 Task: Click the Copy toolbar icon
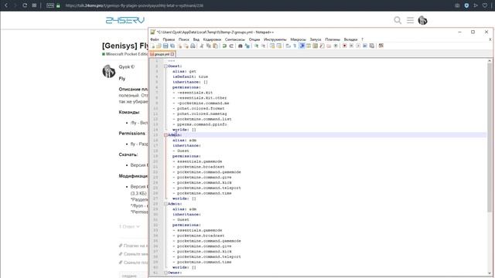coord(209,46)
